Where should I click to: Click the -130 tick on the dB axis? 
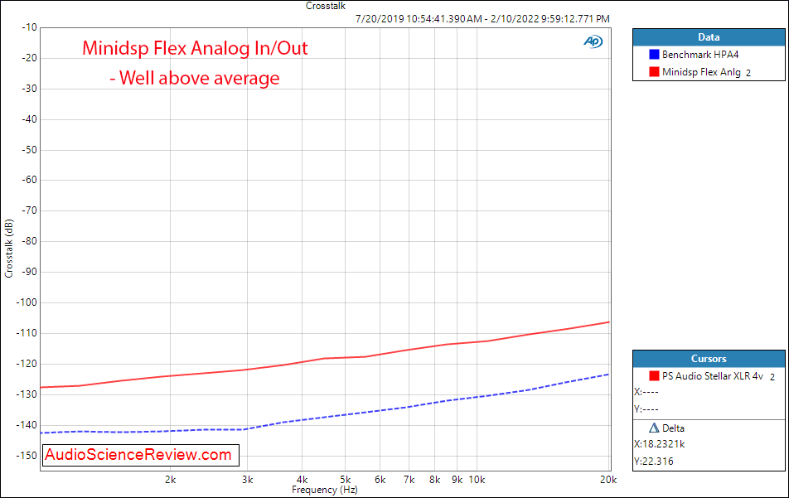27,394
